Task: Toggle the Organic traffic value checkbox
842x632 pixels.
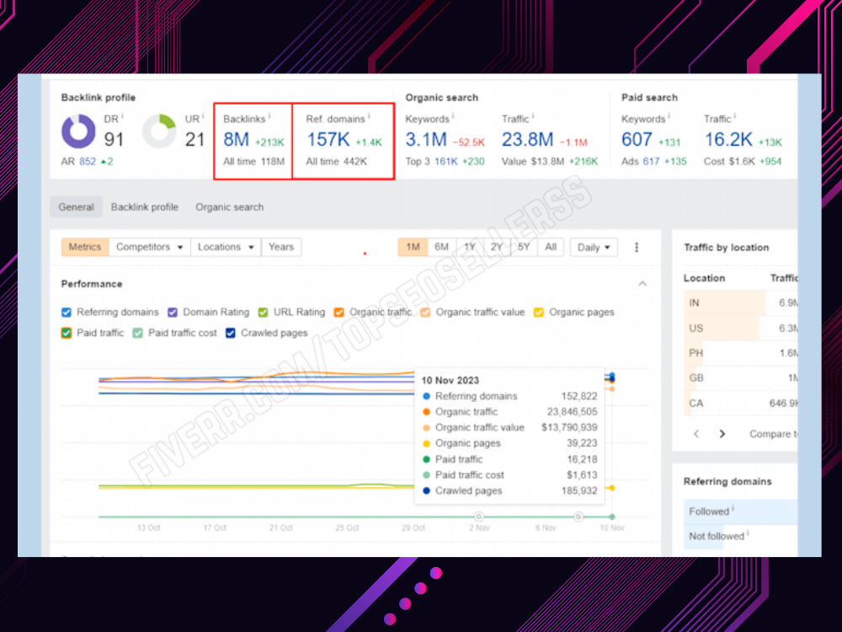Action: pyautogui.click(x=425, y=313)
